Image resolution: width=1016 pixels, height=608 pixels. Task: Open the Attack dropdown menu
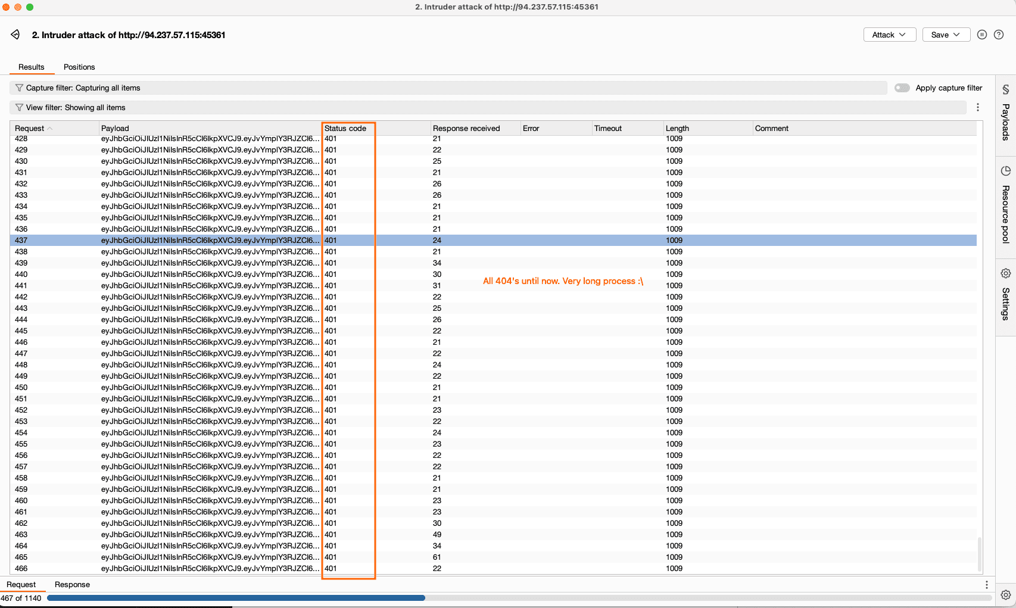[x=890, y=35]
